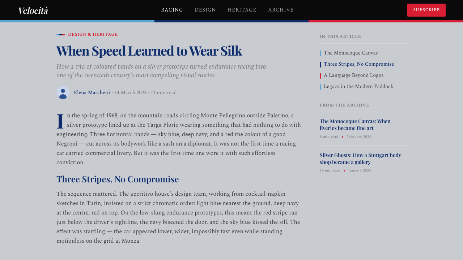Open the Racing nav item
The width and height of the screenshot is (463, 260).
(x=172, y=10)
